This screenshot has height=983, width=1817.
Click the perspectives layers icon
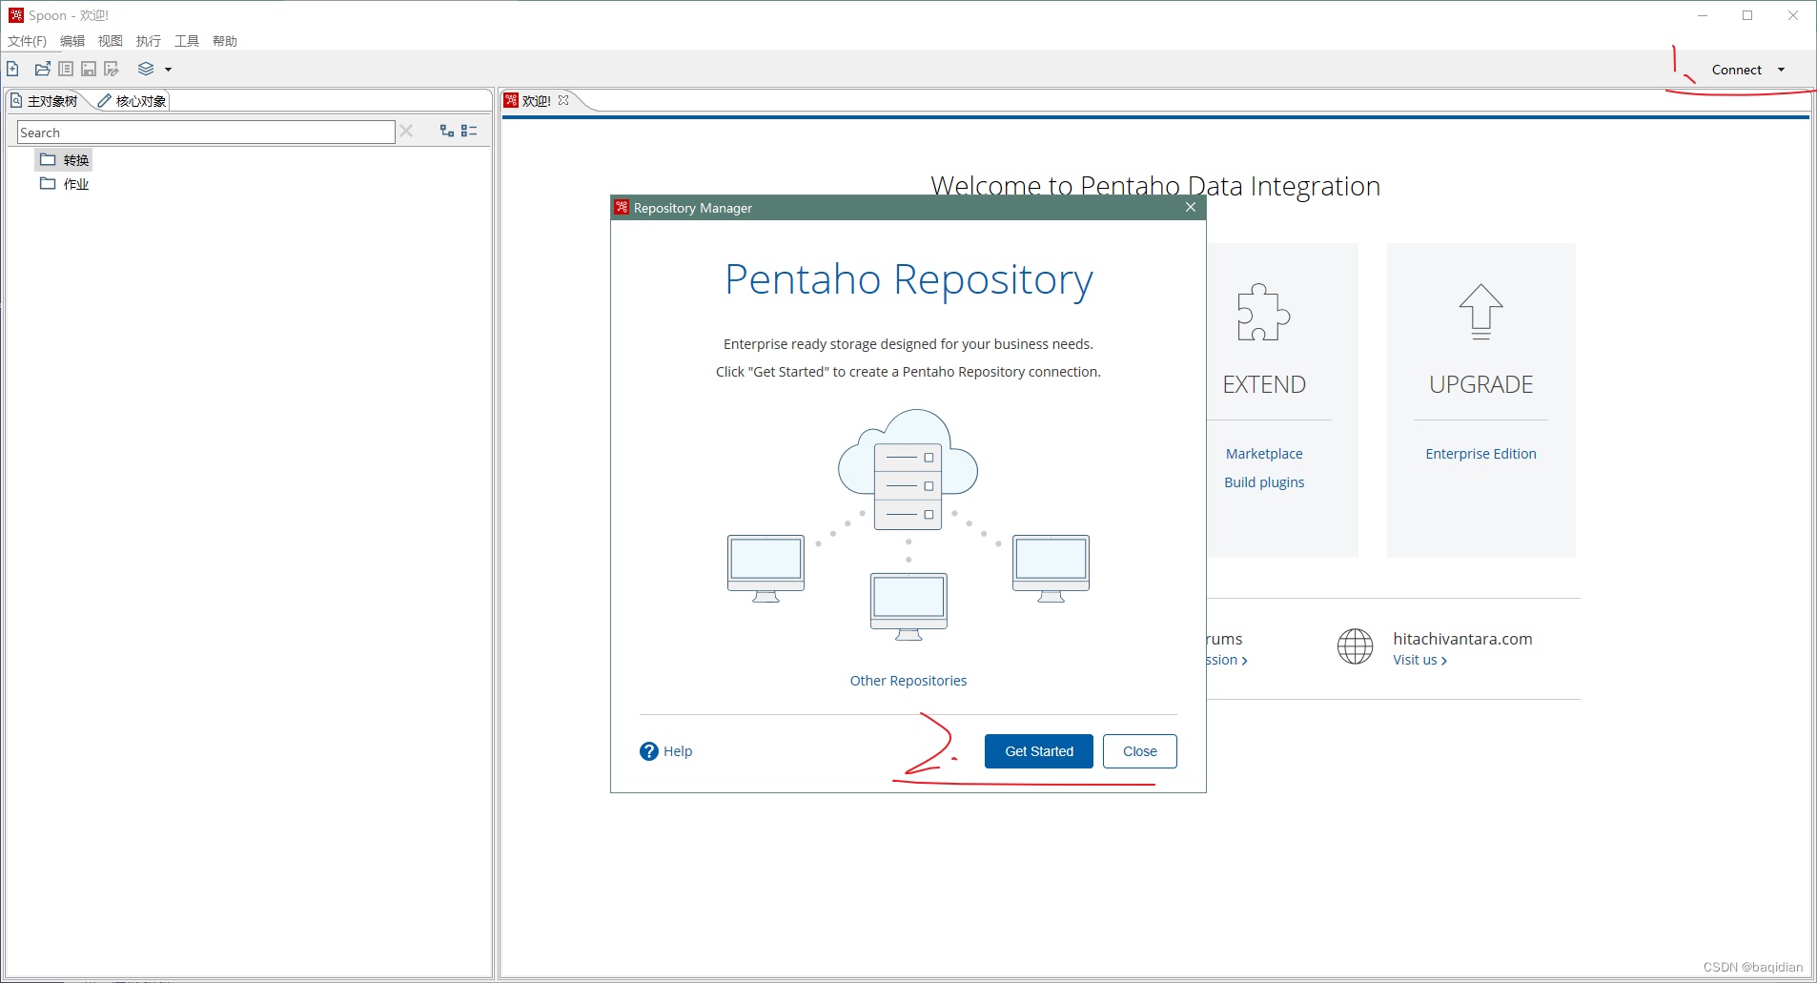146,69
